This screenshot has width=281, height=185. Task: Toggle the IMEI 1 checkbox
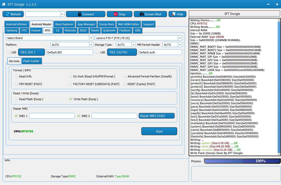[x=16, y=116]
